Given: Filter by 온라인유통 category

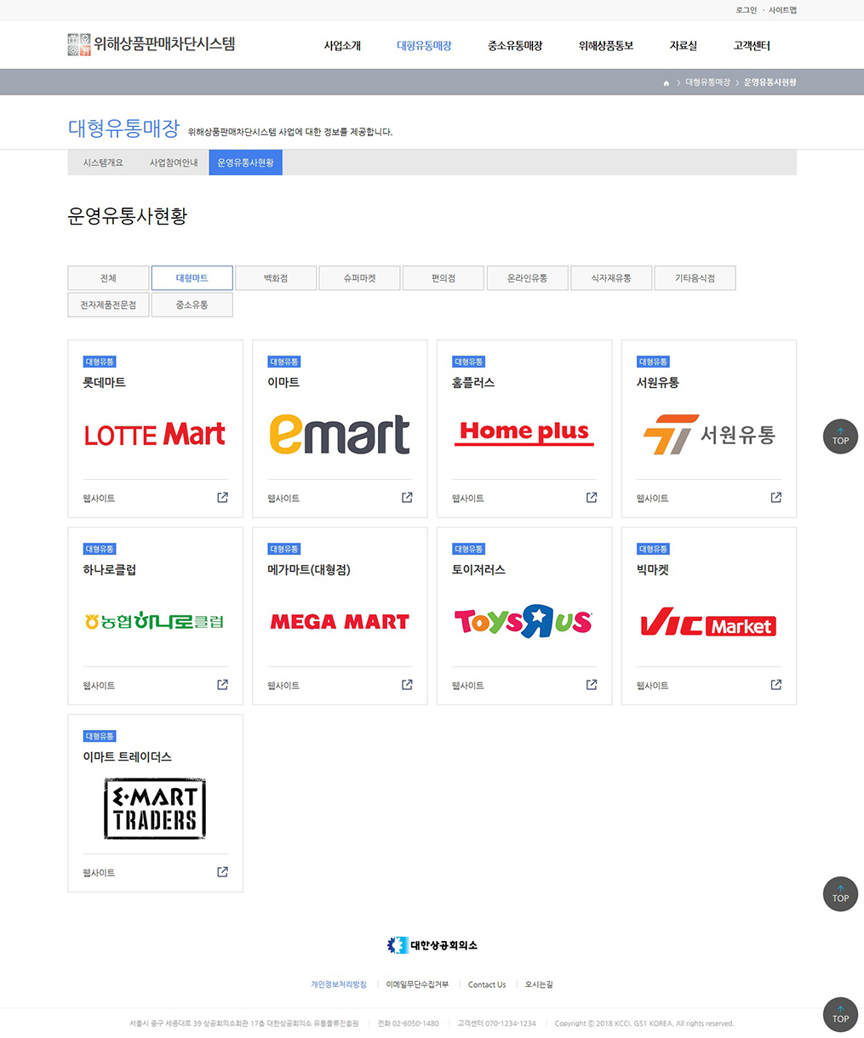Looking at the screenshot, I should 527,278.
